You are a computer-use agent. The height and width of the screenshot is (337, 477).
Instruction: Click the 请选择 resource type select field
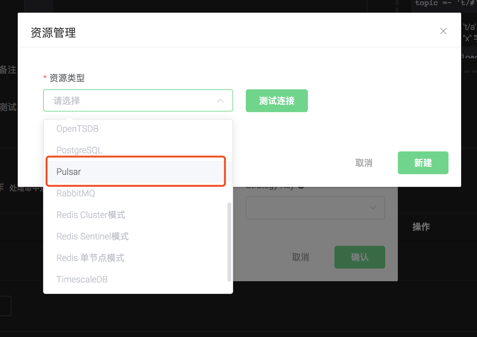[x=133, y=101]
